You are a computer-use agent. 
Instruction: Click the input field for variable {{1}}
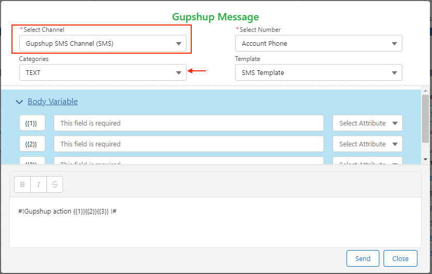click(189, 123)
